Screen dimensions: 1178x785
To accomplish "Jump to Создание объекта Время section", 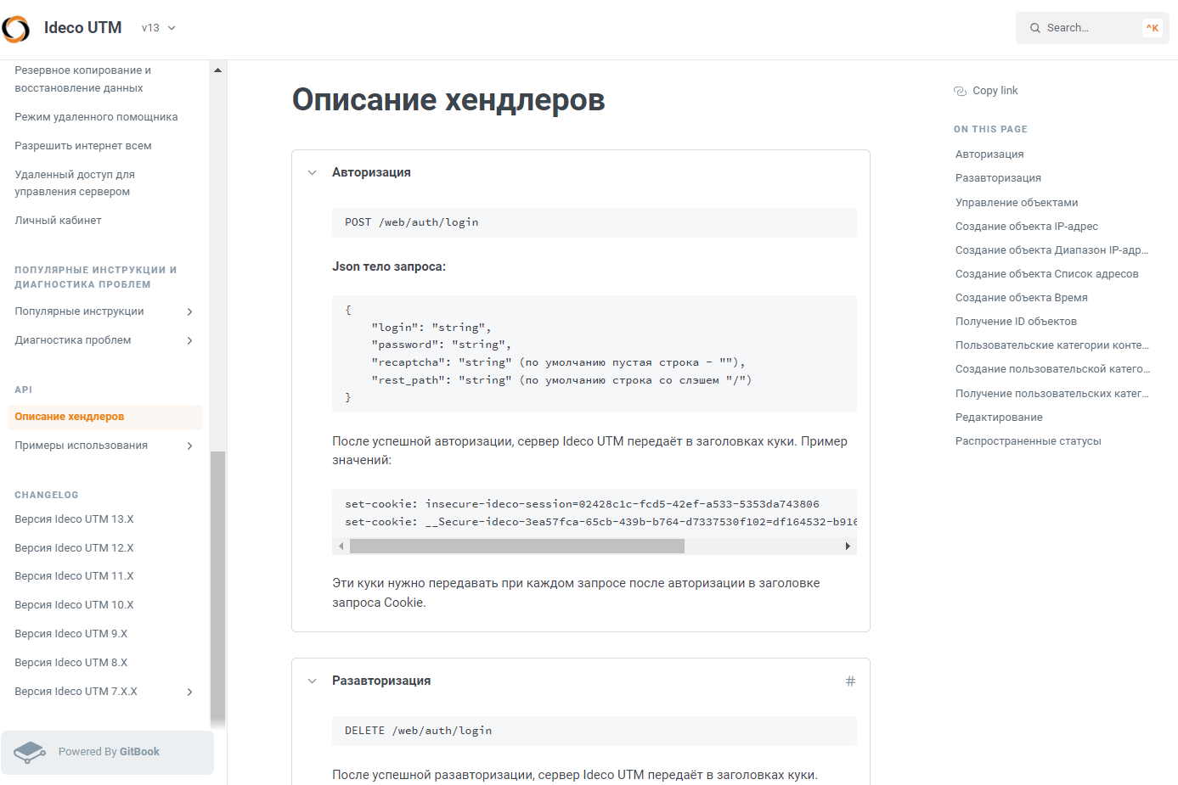I will pos(1022,298).
